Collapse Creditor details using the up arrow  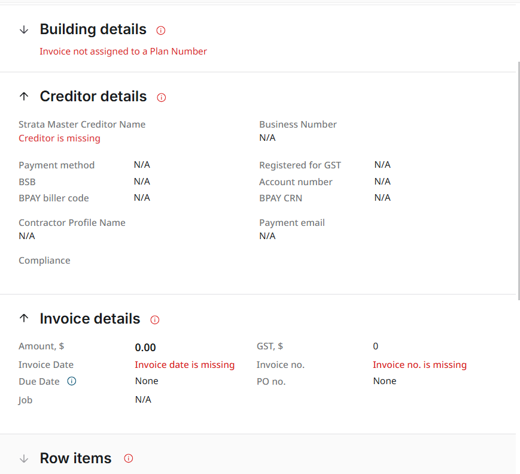(x=24, y=96)
